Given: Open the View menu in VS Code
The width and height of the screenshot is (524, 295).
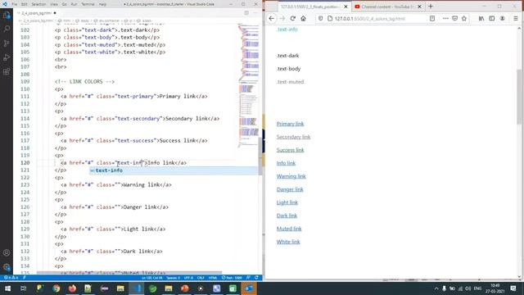Looking at the screenshot, I should point(54,4).
